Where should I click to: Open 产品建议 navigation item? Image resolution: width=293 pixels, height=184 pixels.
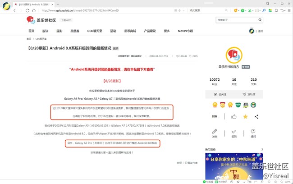150,31
